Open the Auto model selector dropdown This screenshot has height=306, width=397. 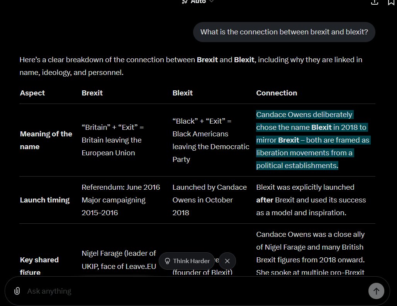198,2
